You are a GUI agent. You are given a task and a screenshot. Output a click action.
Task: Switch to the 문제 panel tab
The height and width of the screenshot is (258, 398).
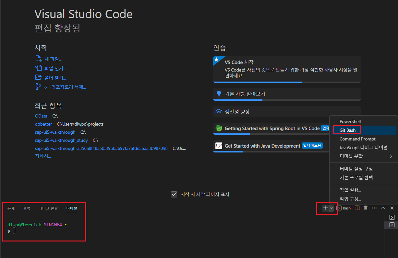[x=11, y=208]
